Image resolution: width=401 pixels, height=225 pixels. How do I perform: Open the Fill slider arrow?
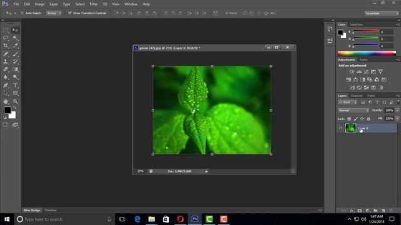pos(397,119)
